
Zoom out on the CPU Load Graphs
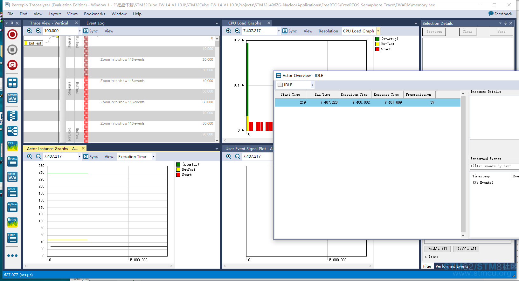coord(238,31)
